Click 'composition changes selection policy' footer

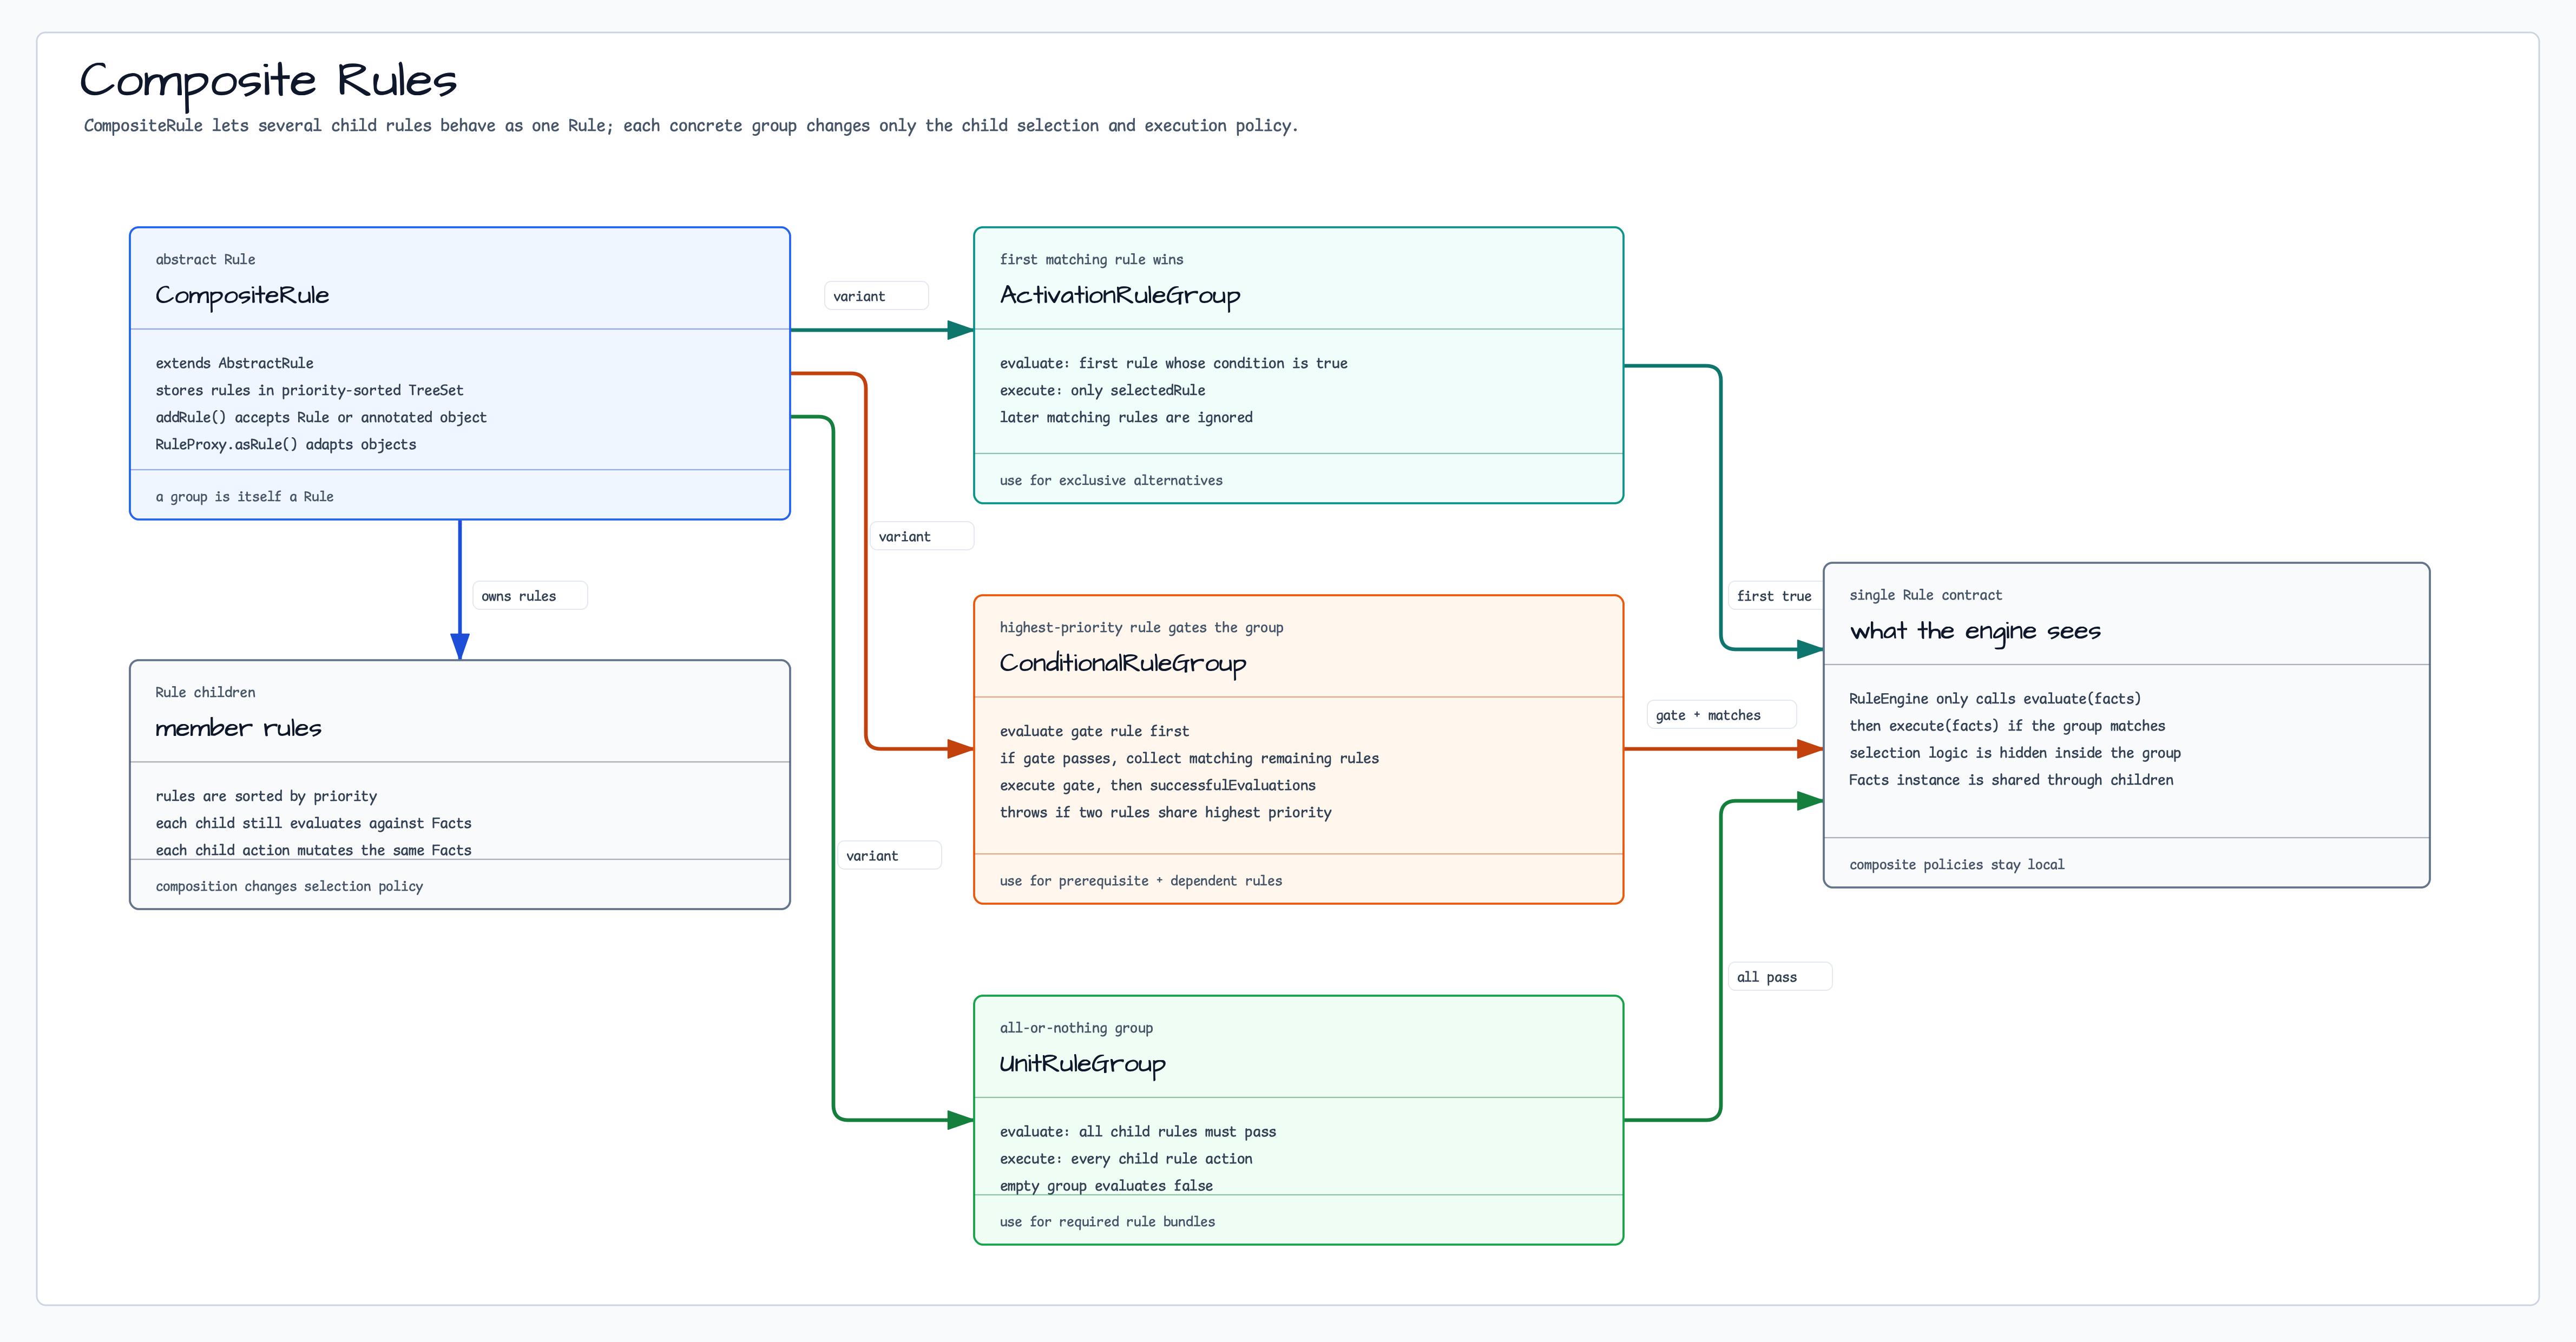289,886
